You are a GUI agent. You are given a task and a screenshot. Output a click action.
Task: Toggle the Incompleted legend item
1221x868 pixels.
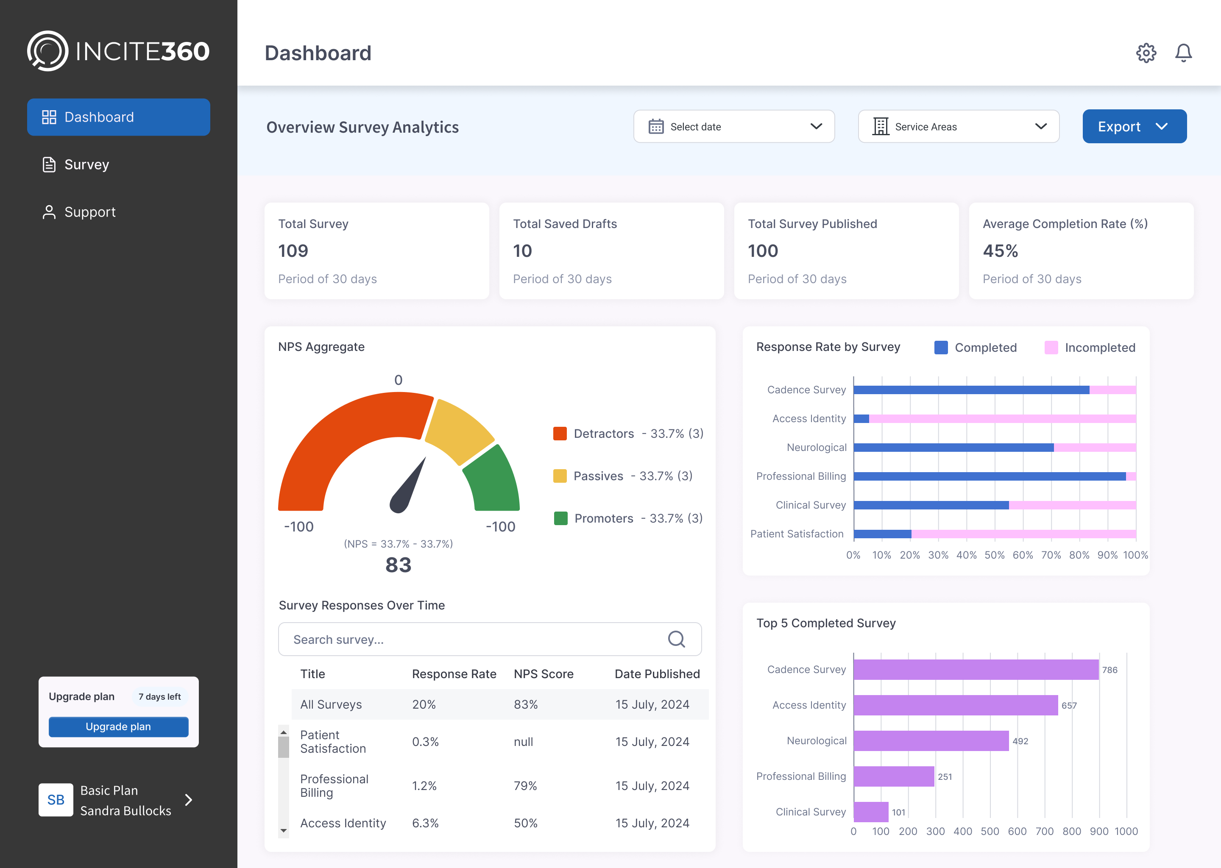pos(1090,348)
